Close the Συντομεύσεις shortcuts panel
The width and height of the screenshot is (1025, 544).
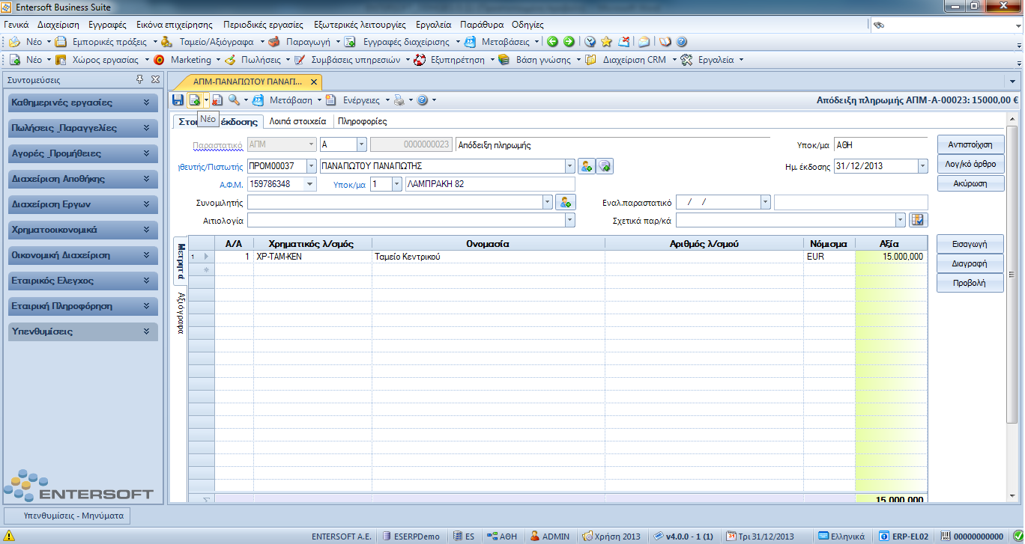[x=155, y=79]
